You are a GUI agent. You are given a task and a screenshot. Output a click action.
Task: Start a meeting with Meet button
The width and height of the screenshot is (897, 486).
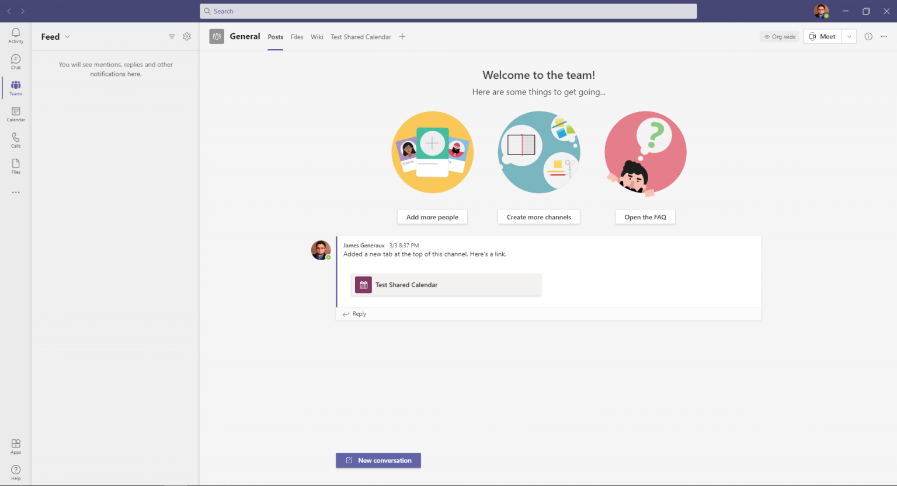(822, 36)
